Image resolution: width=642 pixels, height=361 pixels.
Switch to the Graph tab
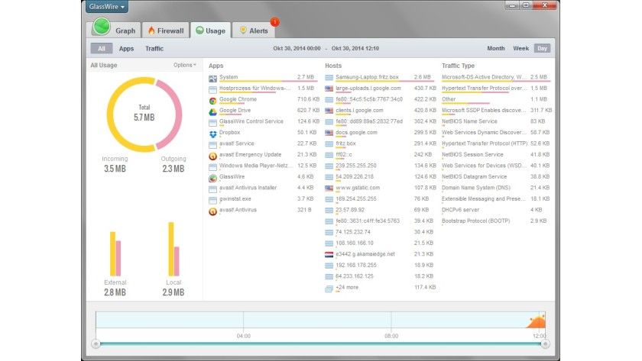[x=115, y=30]
